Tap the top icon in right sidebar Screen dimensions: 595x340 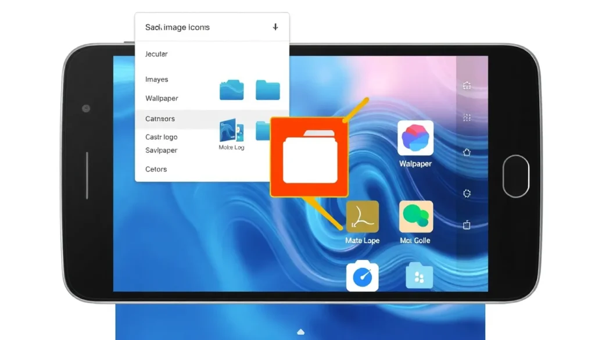(x=467, y=85)
